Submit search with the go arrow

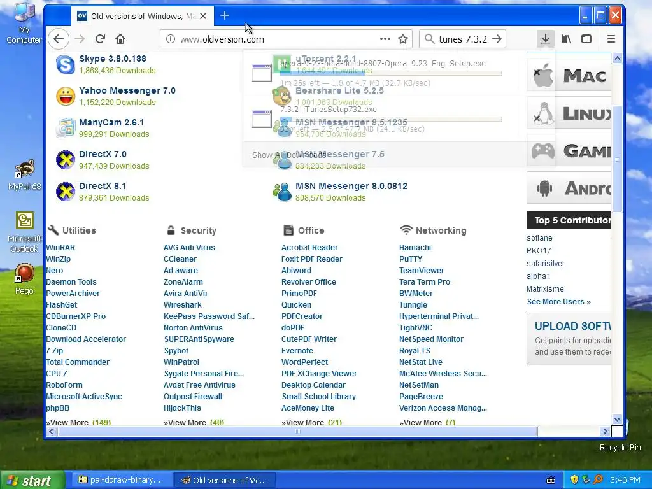point(497,39)
